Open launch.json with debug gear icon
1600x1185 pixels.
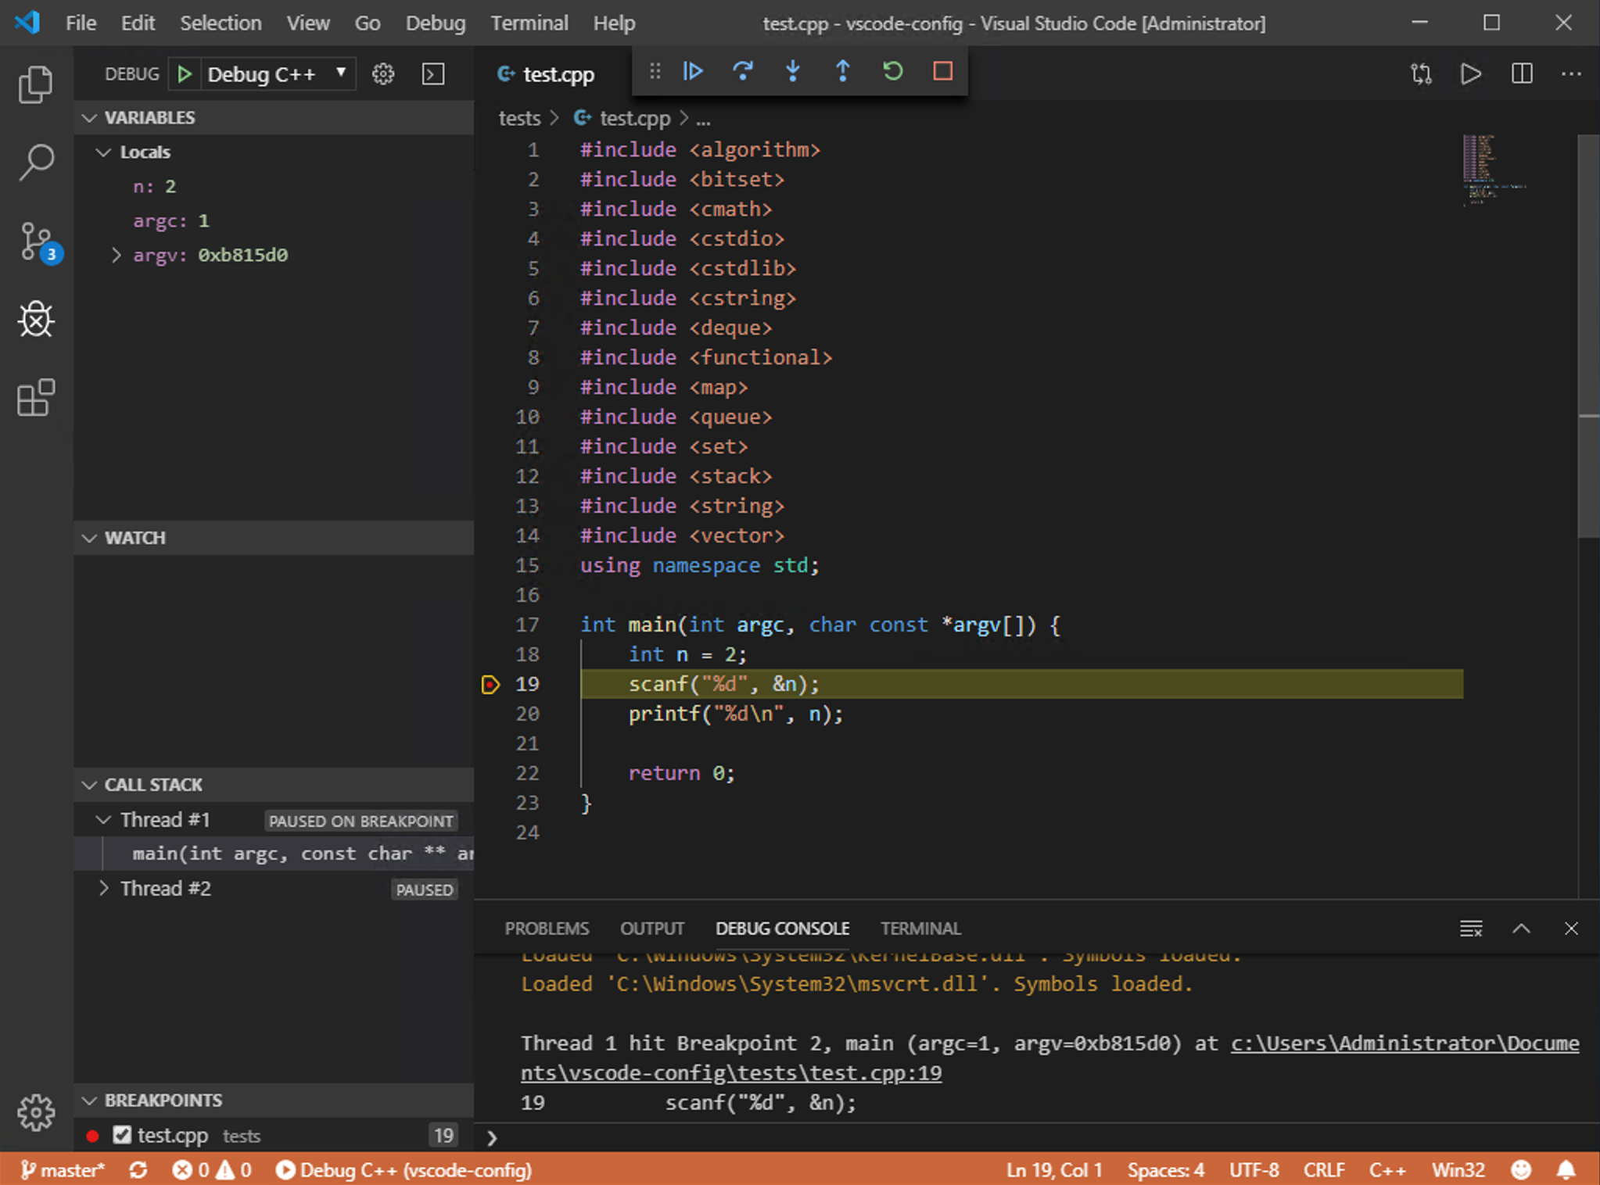click(x=382, y=74)
